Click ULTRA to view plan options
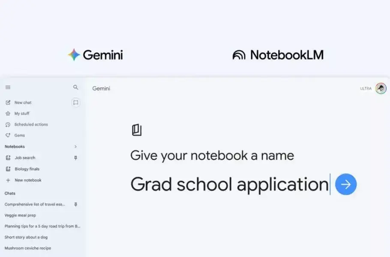 (366, 89)
